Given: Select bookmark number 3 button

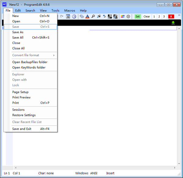Looking at the screenshot, I should click(x=164, y=16).
